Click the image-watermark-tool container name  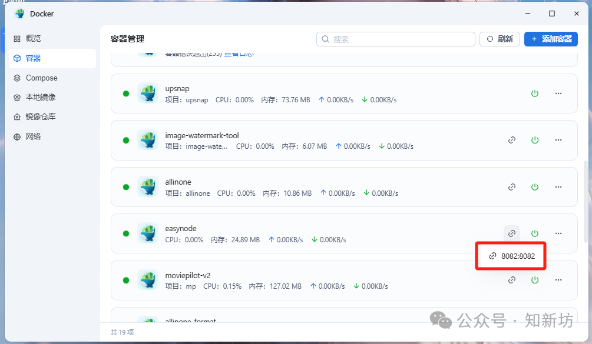coord(202,136)
